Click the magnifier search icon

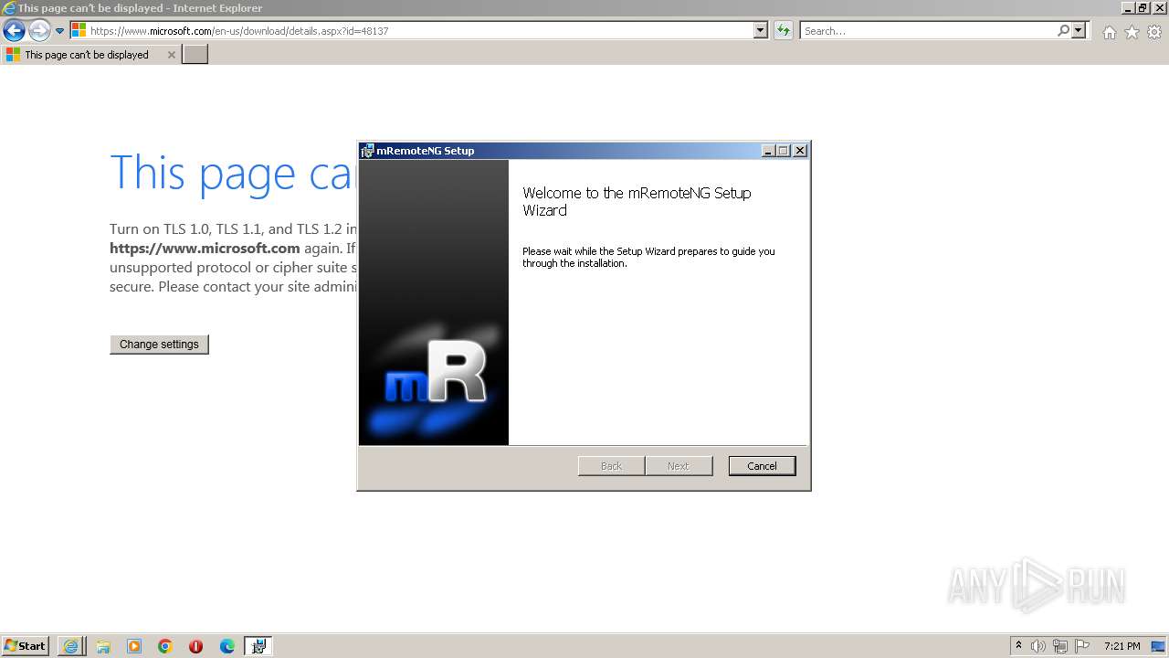(x=1063, y=30)
